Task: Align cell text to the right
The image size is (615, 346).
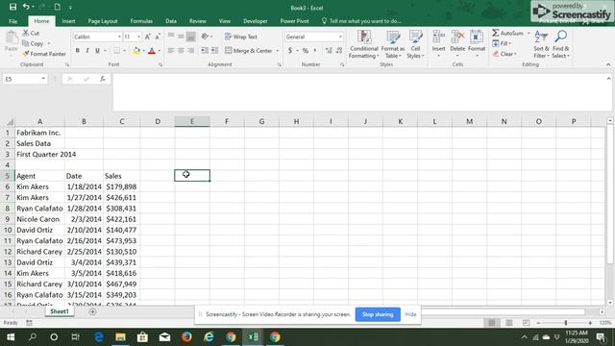Action: pos(190,51)
